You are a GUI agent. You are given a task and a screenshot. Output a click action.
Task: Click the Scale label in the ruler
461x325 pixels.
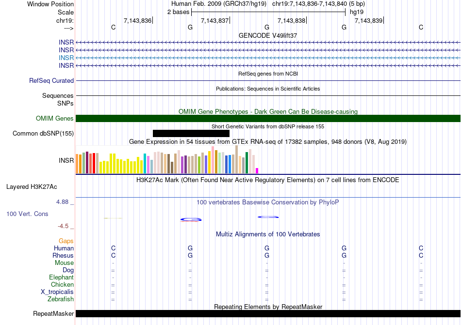click(x=66, y=12)
